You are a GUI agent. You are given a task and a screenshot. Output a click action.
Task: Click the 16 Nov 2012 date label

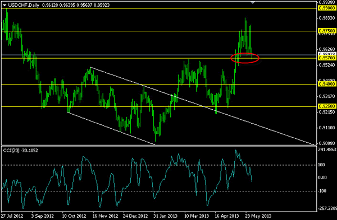point(106,216)
